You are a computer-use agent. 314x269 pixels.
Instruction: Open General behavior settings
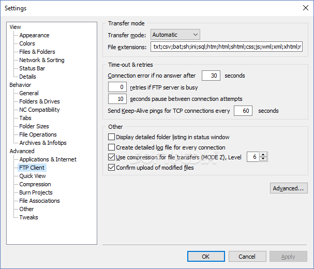[x=29, y=93]
